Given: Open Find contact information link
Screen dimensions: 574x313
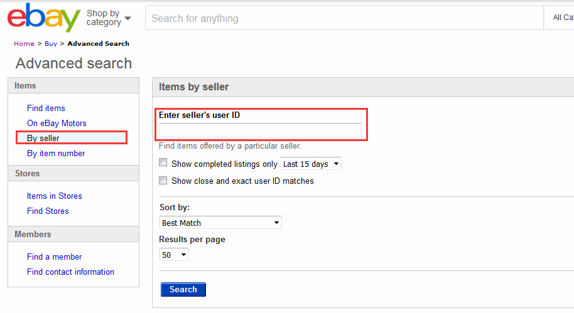Looking at the screenshot, I should pyautogui.click(x=70, y=272).
